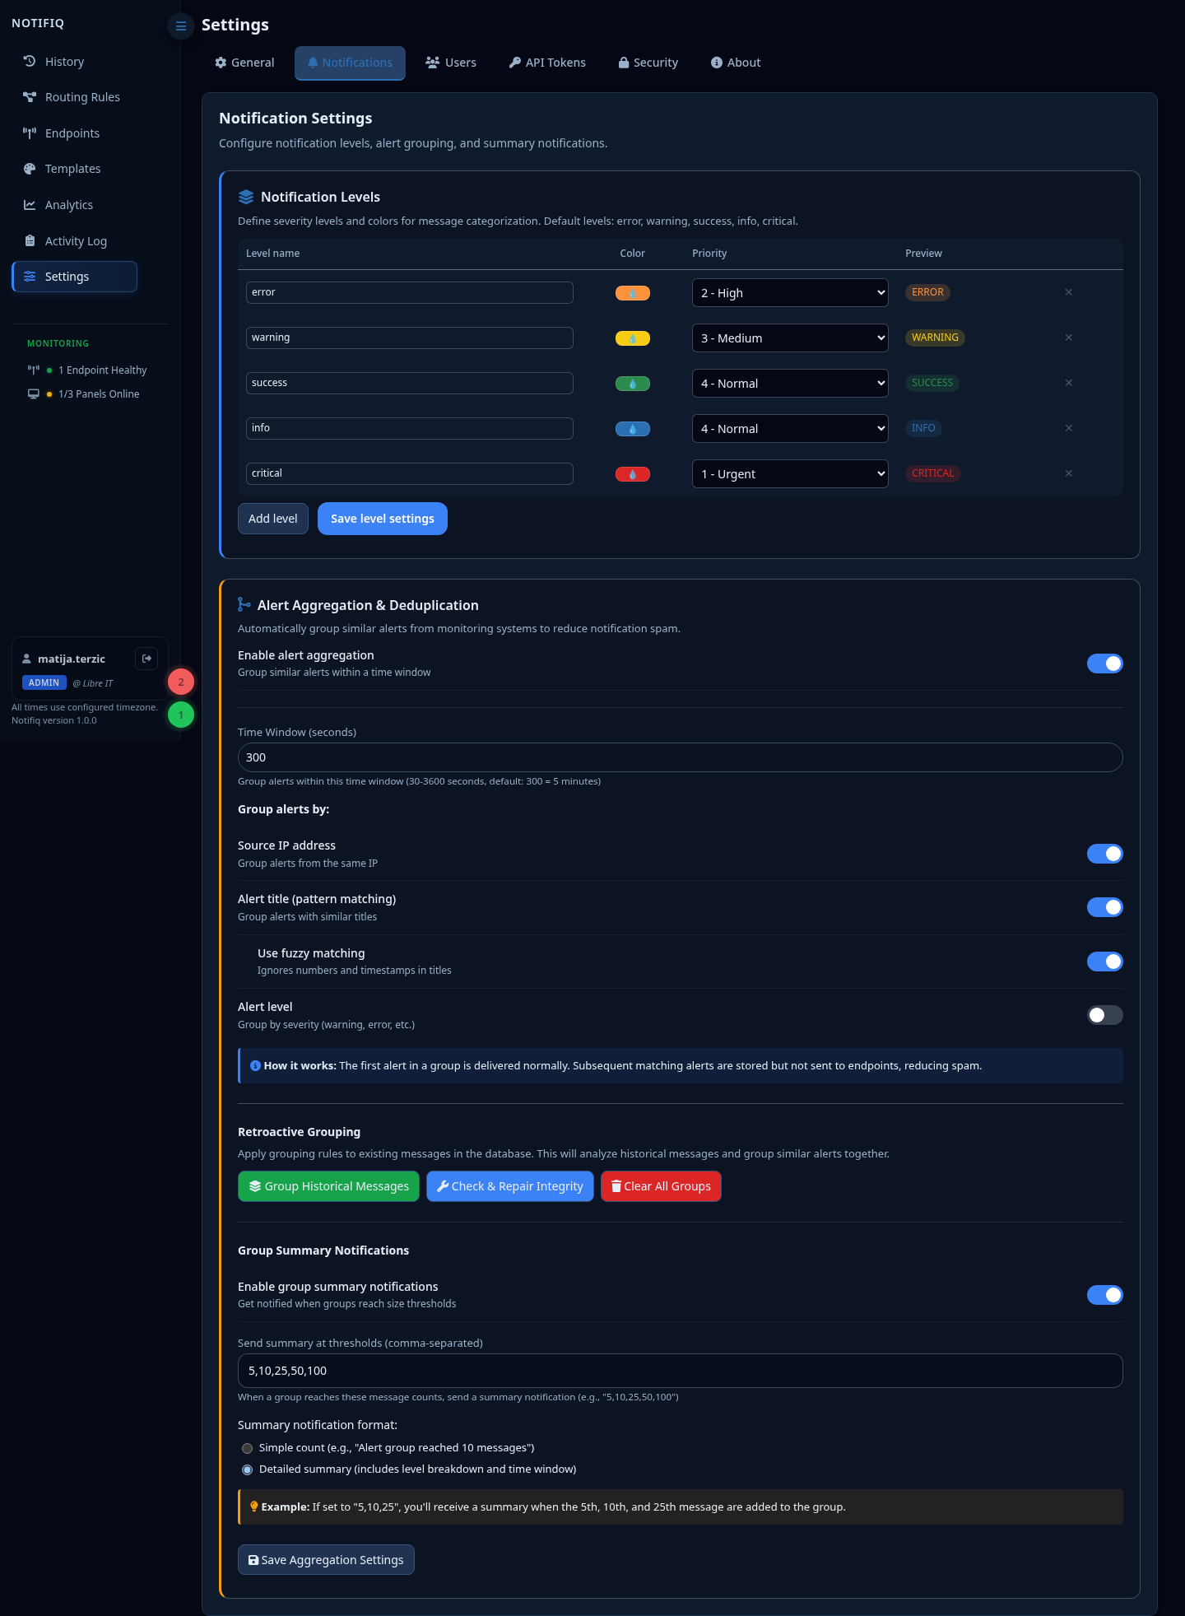Open the yellow color picker for warning
The width and height of the screenshot is (1185, 1616).
pyautogui.click(x=633, y=338)
